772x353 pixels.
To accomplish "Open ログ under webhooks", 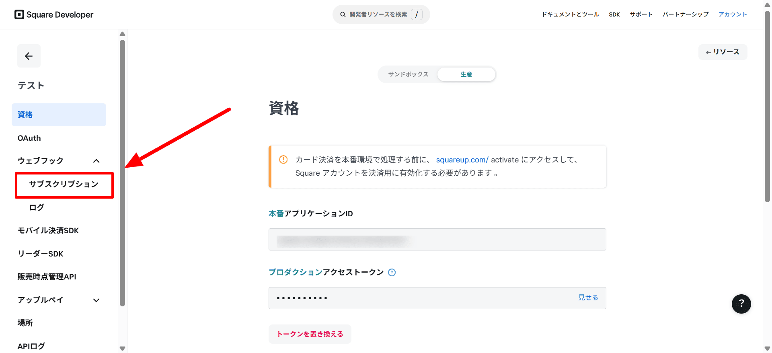I will pos(37,207).
